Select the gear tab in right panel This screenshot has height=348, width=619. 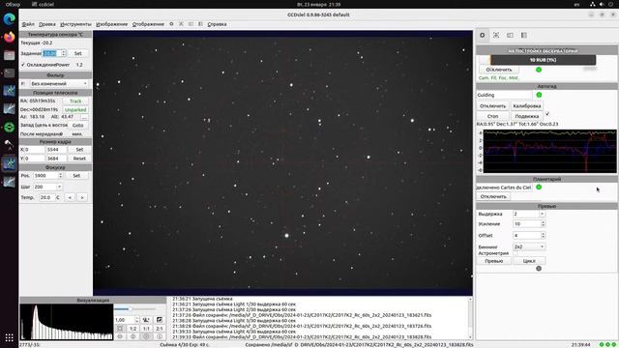click(x=483, y=35)
